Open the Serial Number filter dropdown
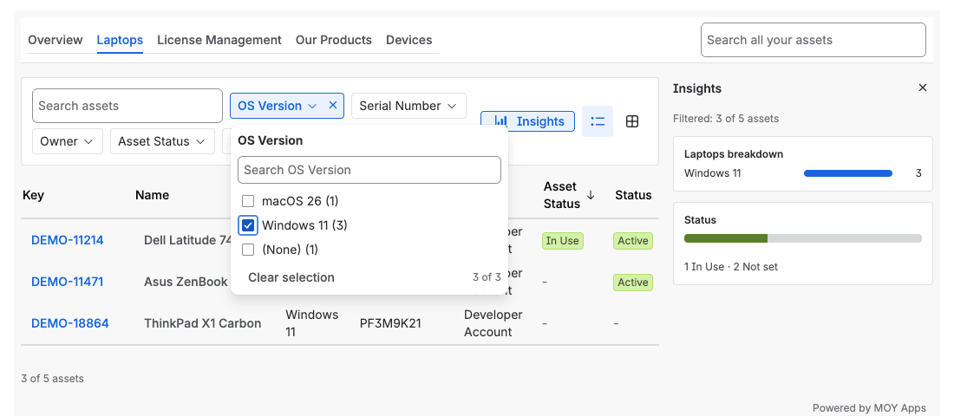 coord(408,106)
